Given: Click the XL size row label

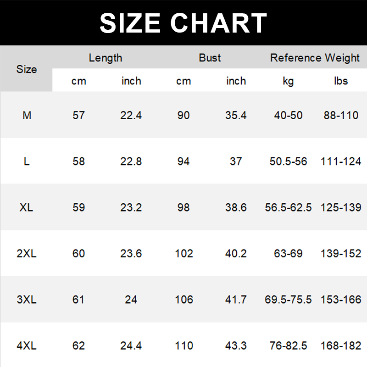Looking at the screenshot, I should 27,207.
